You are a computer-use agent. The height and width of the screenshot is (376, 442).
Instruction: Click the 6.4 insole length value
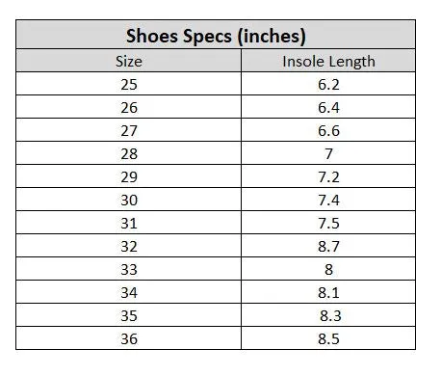pos(328,107)
